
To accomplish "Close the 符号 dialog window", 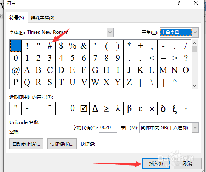I will [196, 3].
